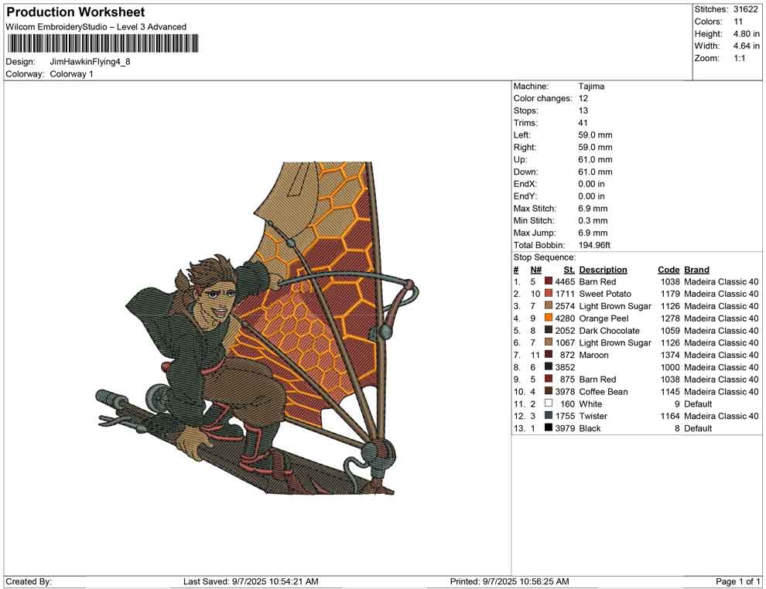
Task: Click the "Maroon" description text
Action: point(593,355)
